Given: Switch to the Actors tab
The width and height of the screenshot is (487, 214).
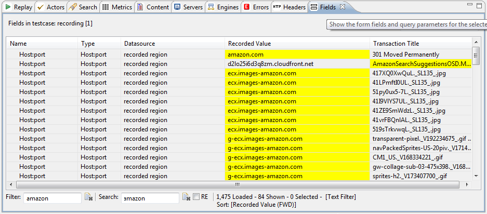Looking at the screenshot, I should click(x=50, y=7).
